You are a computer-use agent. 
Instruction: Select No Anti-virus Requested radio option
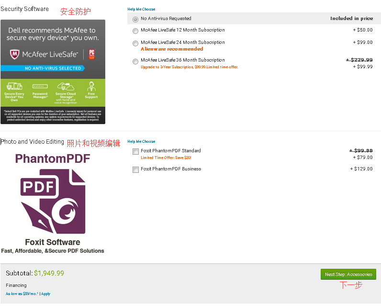135,19
